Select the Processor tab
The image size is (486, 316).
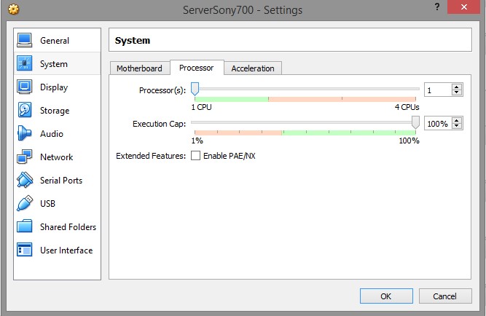coord(197,68)
